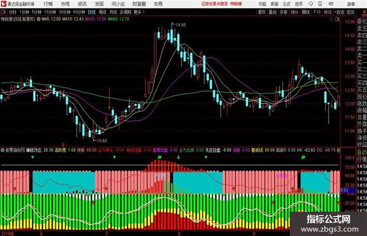The image size is (367, 236).
Task: Switch to the 60分钟 period tab
Action: 79,12
